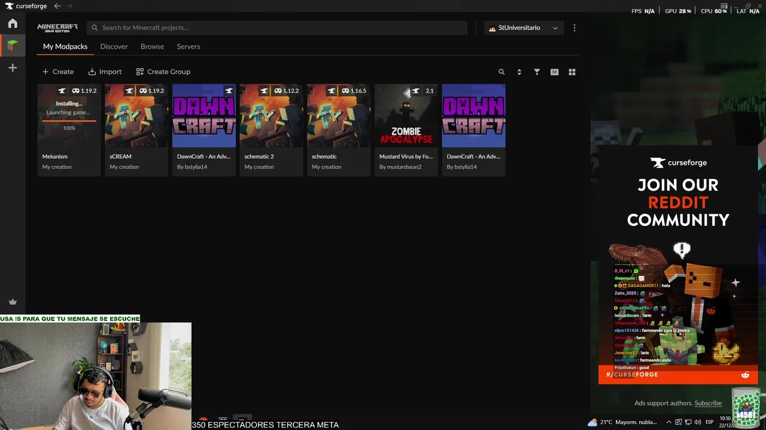Toggle the M card size option
Screen dimensions: 766x430
(x=554, y=72)
